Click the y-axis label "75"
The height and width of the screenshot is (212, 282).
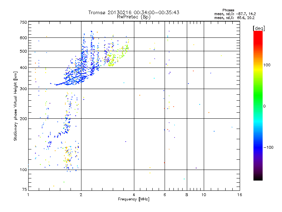(25, 189)
